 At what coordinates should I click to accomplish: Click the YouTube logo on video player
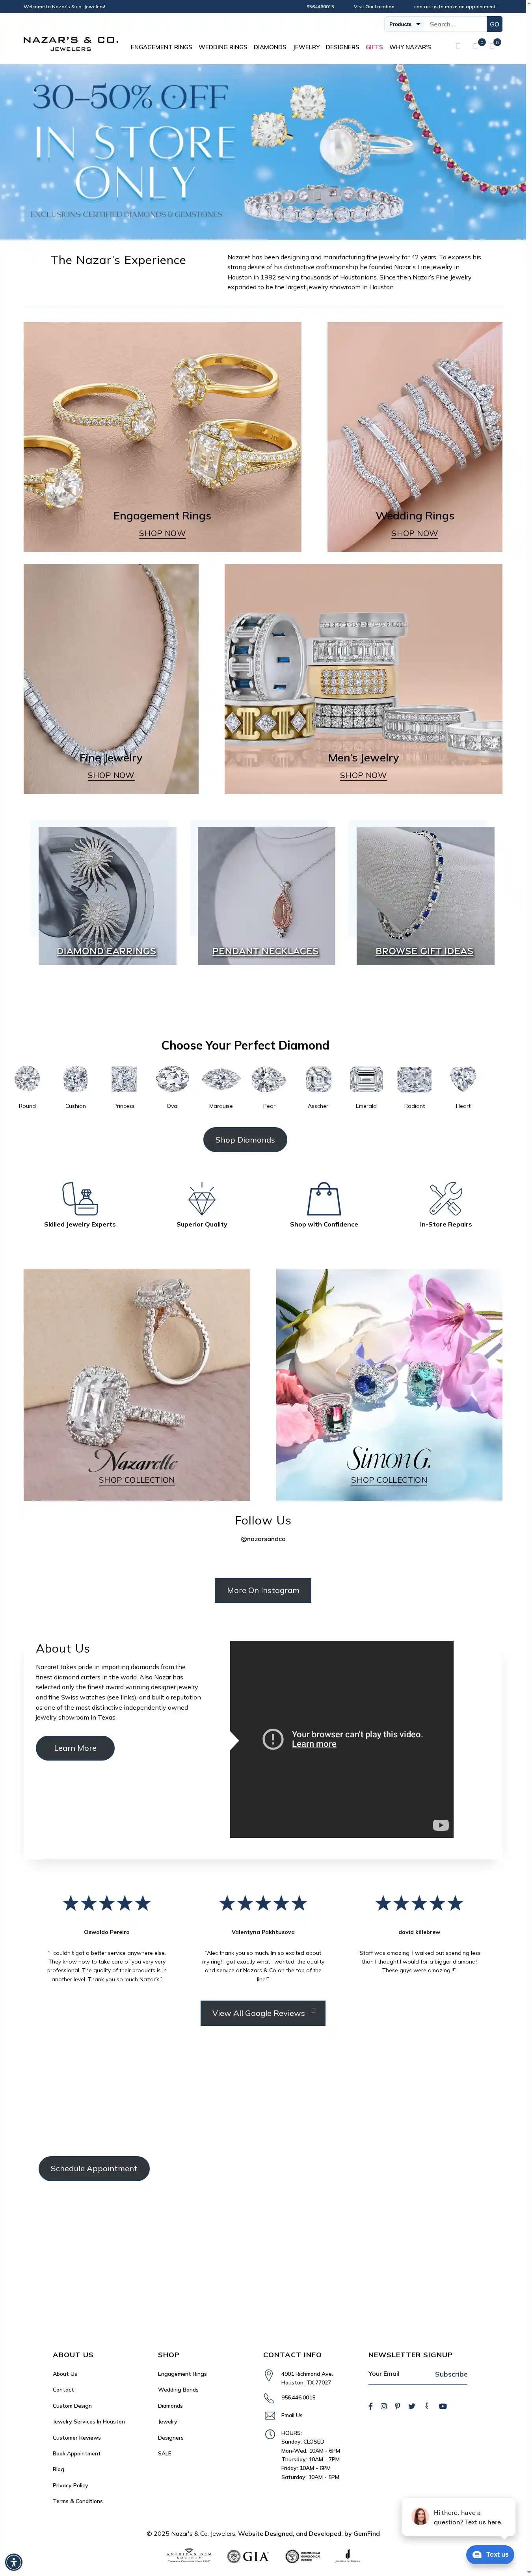[x=440, y=1825]
